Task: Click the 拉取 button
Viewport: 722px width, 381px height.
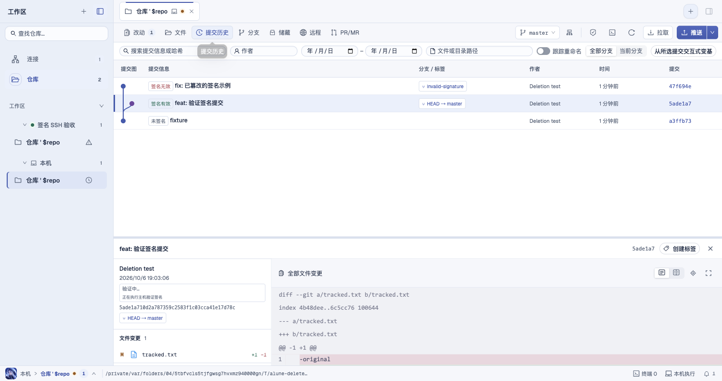Action: point(658,32)
